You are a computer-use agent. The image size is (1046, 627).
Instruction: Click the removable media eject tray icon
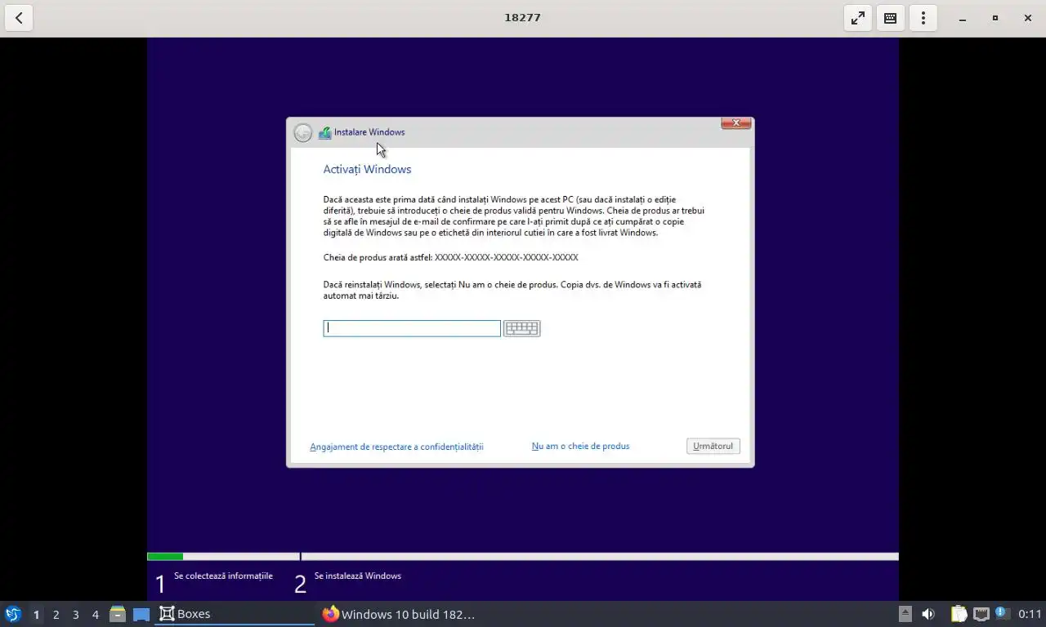tap(905, 614)
